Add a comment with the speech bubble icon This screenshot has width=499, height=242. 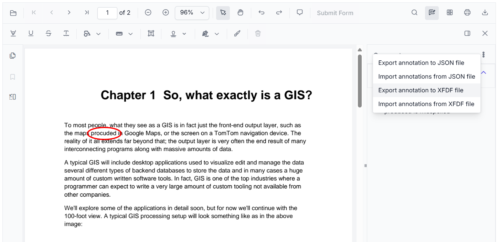pyautogui.click(x=300, y=13)
